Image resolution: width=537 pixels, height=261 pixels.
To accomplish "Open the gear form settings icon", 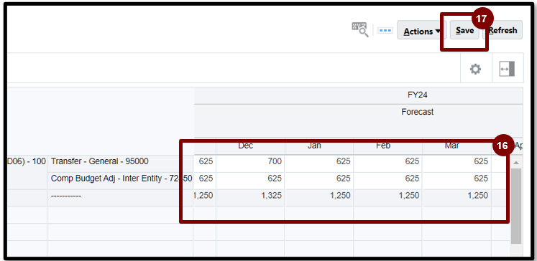I will 475,70.
